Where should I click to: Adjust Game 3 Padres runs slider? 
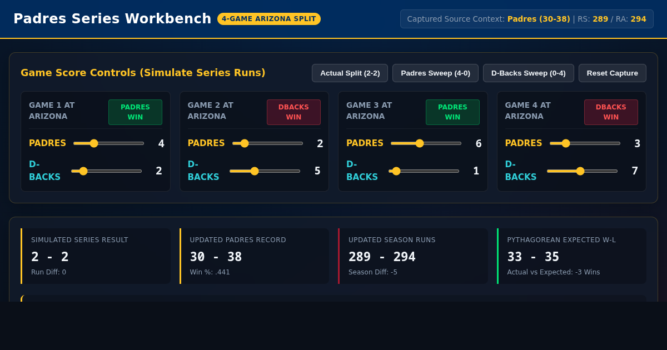point(426,143)
